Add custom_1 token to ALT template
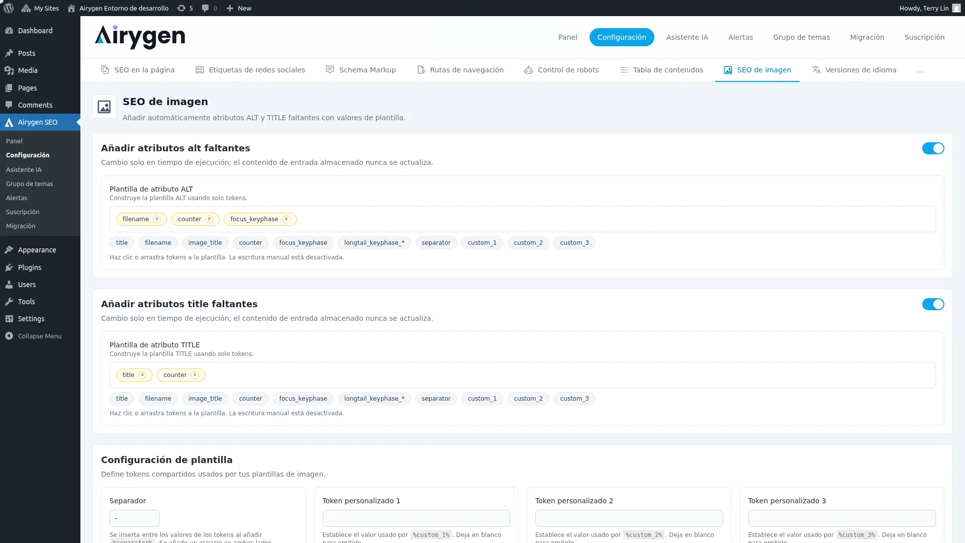Image resolution: width=965 pixels, height=543 pixels. tap(482, 243)
